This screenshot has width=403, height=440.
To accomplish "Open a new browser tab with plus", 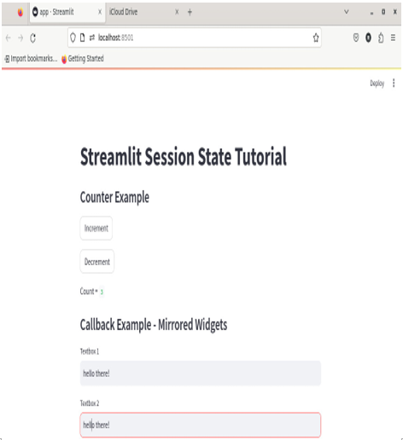I will coord(190,12).
